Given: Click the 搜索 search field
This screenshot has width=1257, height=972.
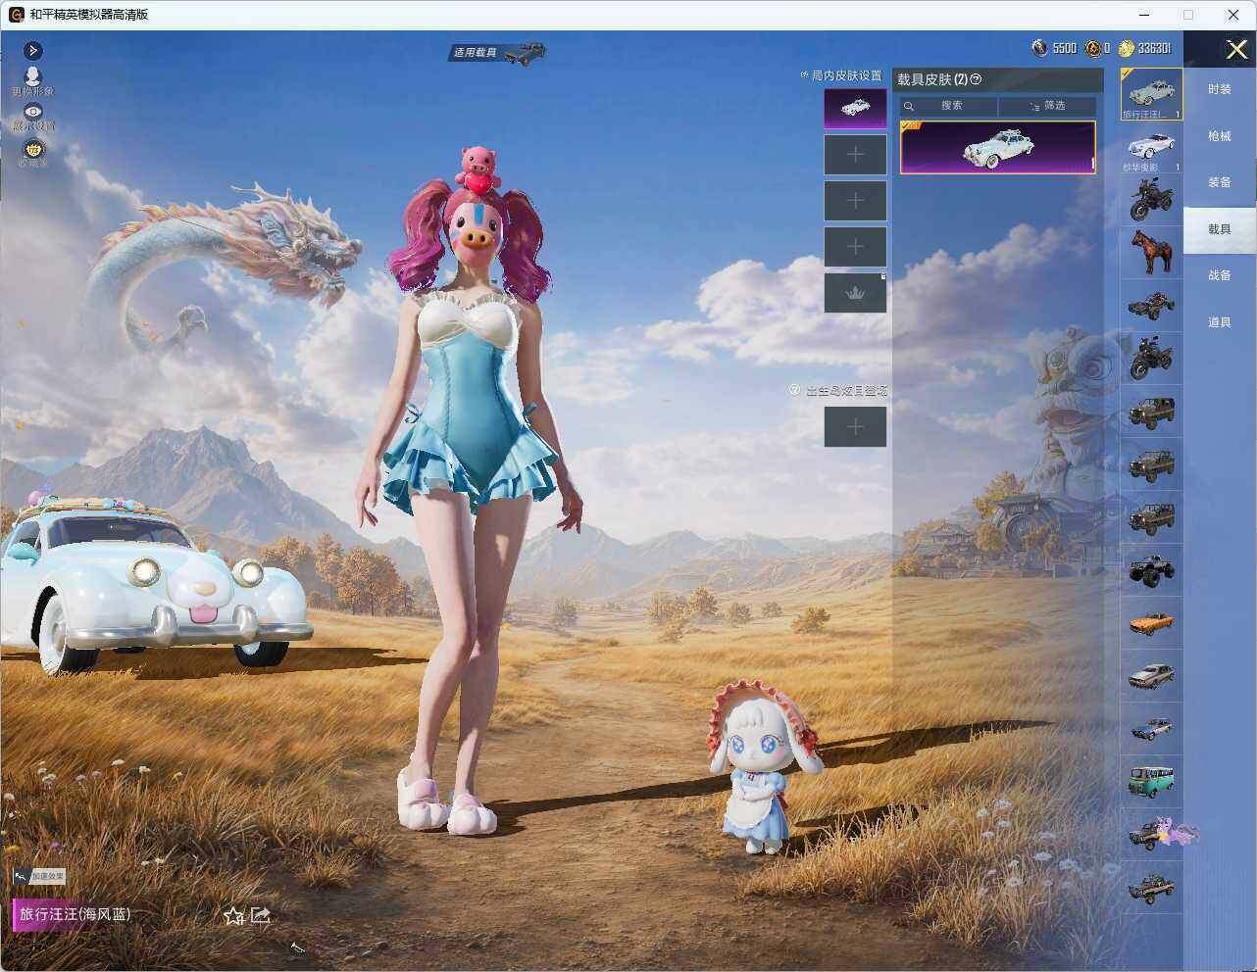Looking at the screenshot, I should pyautogui.click(x=948, y=106).
